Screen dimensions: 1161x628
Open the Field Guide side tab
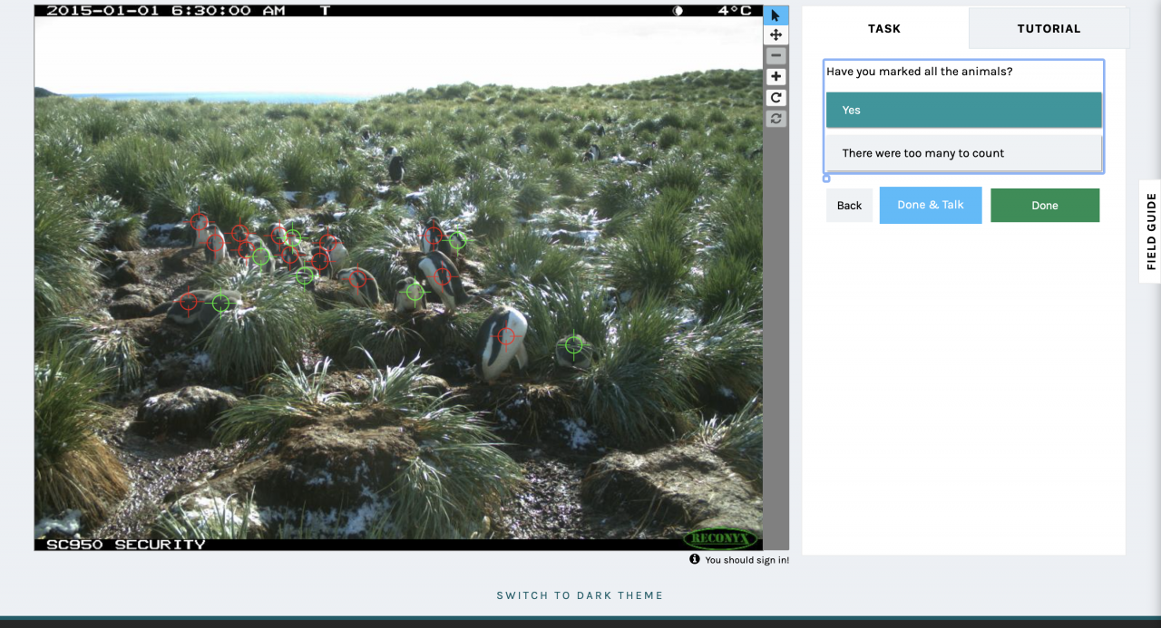click(1151, 231)
